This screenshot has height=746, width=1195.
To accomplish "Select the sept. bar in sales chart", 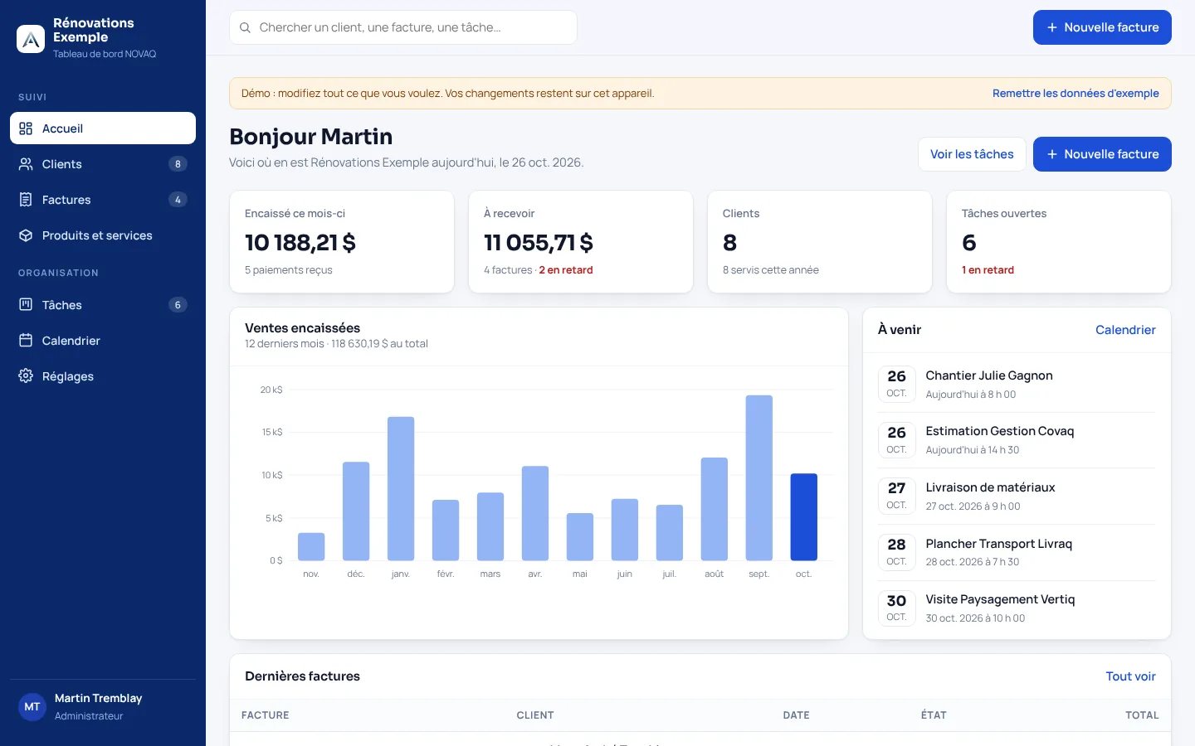I will [x=758, y=478].
